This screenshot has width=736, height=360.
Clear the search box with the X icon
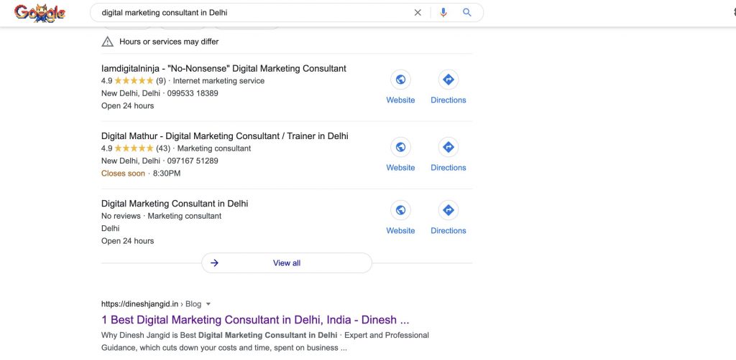tap(418, 13)
